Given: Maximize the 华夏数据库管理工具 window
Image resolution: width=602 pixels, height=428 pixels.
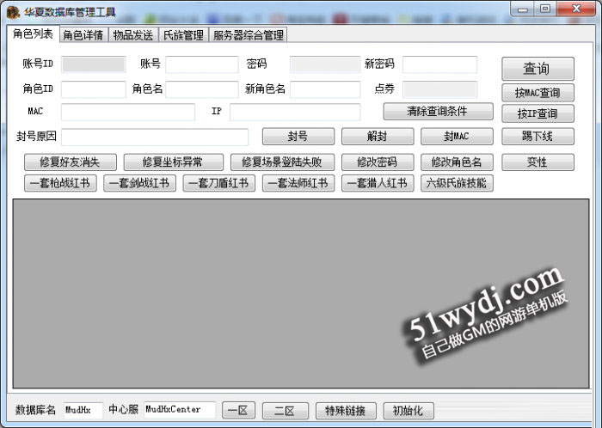Looking at the screenshot, I should pos(544,9).
